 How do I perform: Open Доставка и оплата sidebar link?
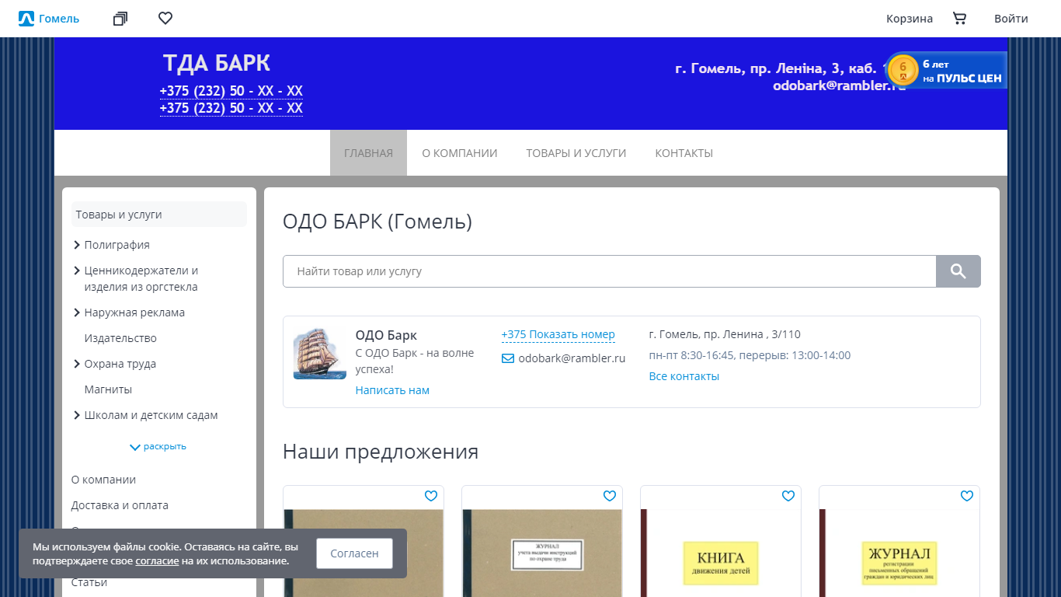(x=120, y=505)
